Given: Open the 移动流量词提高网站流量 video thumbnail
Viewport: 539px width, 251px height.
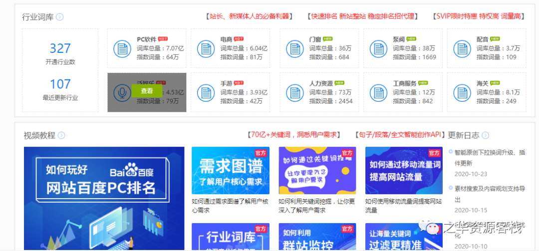Looking at the screenshot, I should pos(404,171).
